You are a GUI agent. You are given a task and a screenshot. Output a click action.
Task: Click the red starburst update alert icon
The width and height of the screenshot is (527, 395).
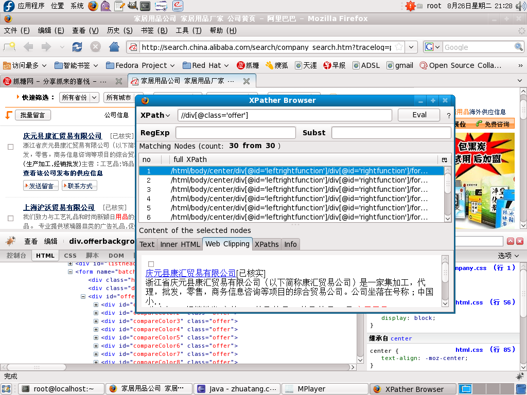coord(410,6)
